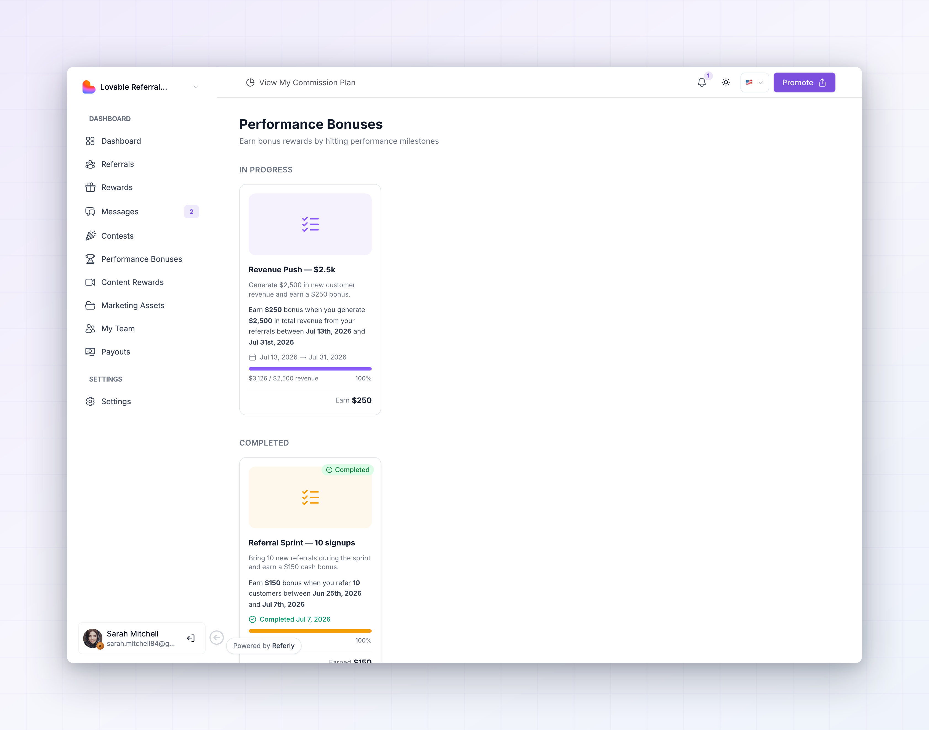Click the purple Revenue Push progress bar
929x730 pixels.
click(x=310, y=369)
